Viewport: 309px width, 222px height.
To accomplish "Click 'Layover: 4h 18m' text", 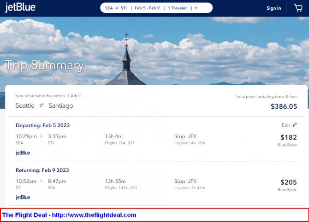I will pos(190,143).
